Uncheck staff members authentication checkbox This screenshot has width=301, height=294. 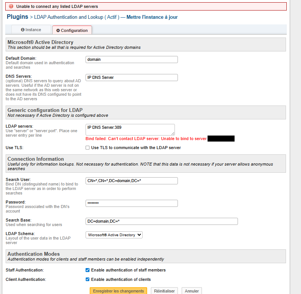pos(87,270)
